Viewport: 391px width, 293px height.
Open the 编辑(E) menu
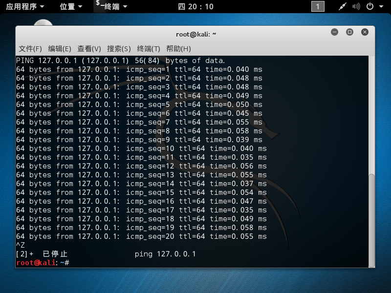coord(60,48)
